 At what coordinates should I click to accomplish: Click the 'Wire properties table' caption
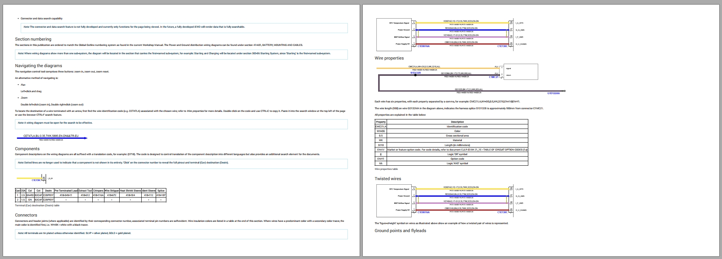click(x=386, y=169)
